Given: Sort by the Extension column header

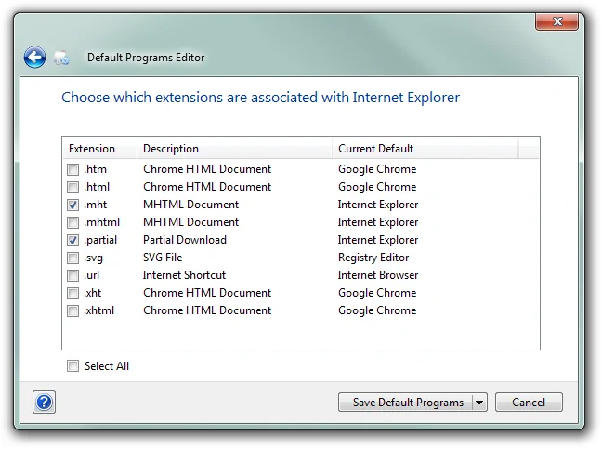Looking at the screenshot, I should click(99, 149).
